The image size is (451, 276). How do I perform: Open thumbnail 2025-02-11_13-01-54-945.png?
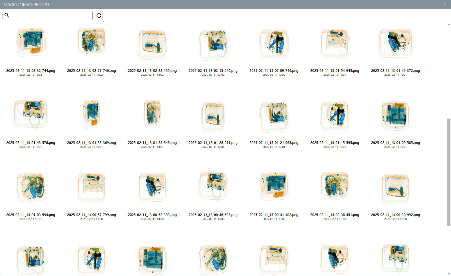335,43
